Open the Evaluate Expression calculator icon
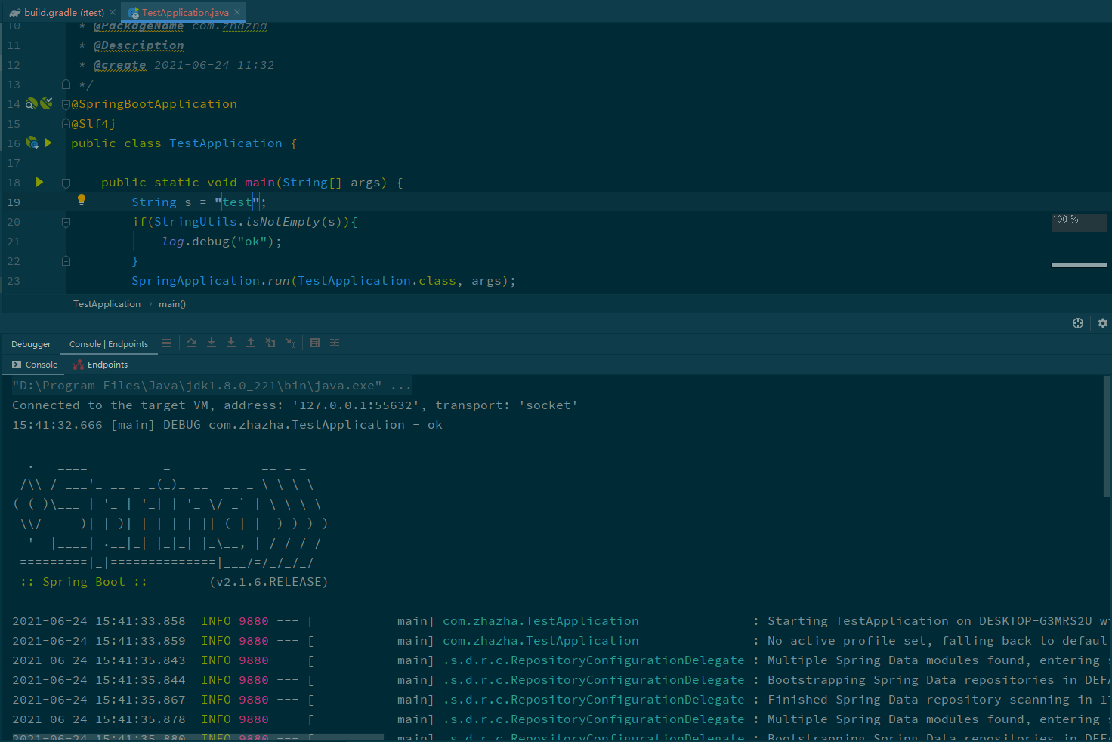The height and width of the screenshot is (742, 1112). coord(314,342)
